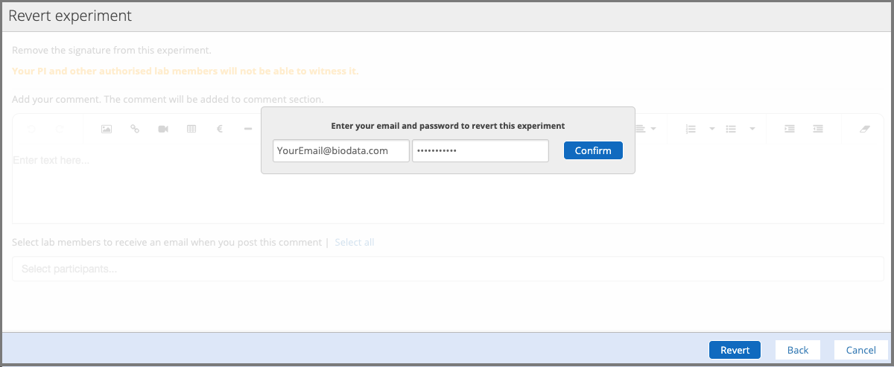Click the numbered list icon

point(691,129)
